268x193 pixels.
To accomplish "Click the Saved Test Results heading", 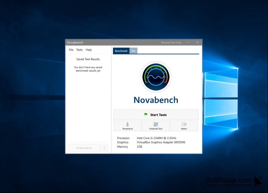I will click(x=88, y=59).
